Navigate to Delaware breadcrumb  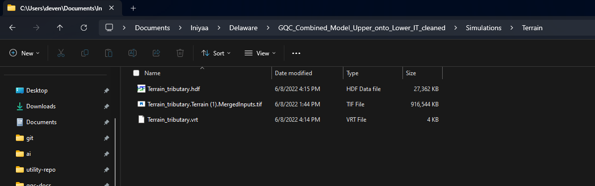click(x=244, y=28)
